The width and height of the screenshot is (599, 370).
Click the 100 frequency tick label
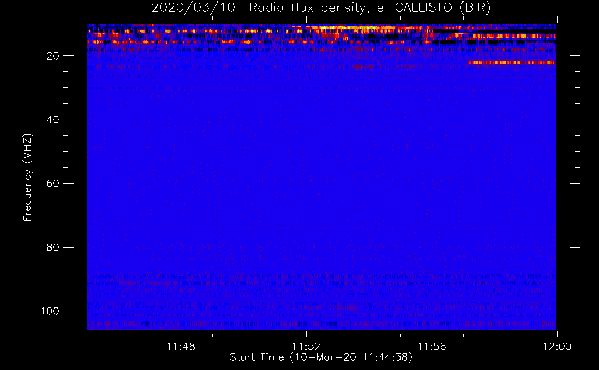[50, 311]
